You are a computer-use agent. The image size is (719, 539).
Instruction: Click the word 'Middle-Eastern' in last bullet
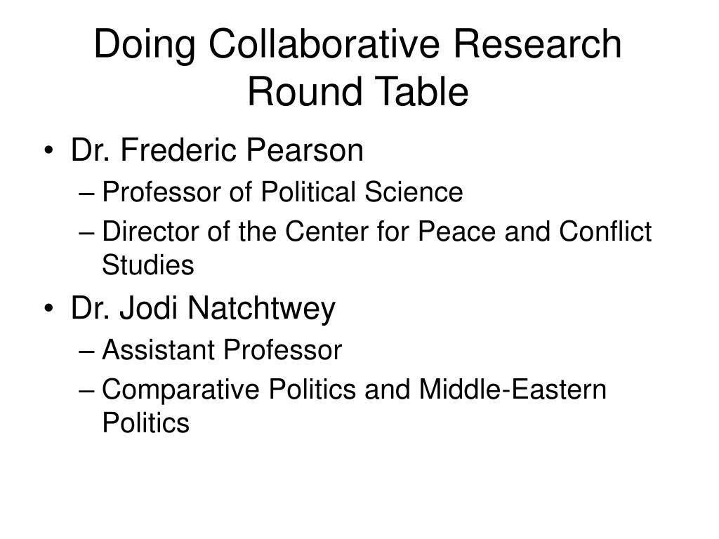click(513, 389)
